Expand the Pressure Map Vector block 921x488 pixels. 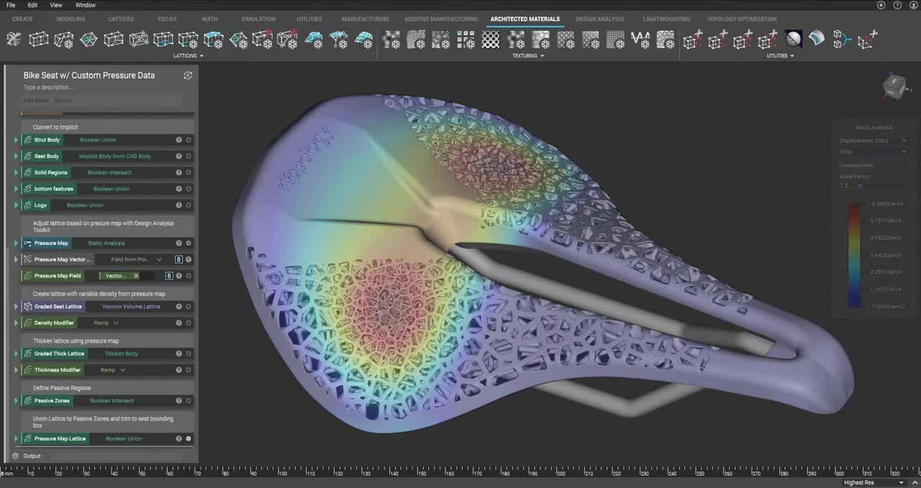click(x=16, y=259)
